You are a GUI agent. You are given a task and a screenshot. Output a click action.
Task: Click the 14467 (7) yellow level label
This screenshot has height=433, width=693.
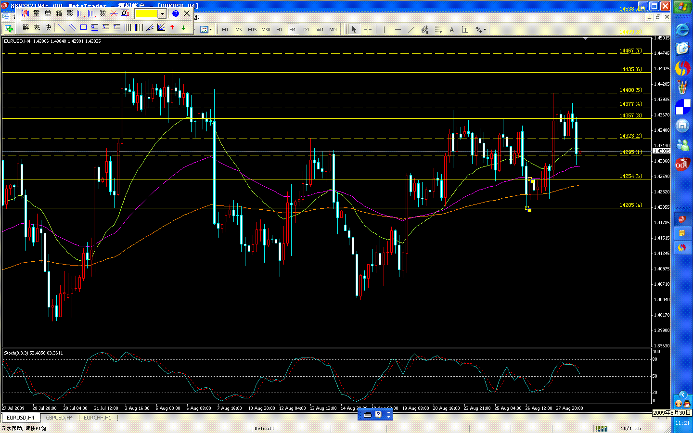pyautogui.click(x=631, y=51)
